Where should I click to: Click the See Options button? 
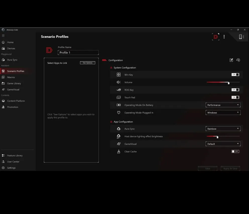tap(88, 63)
